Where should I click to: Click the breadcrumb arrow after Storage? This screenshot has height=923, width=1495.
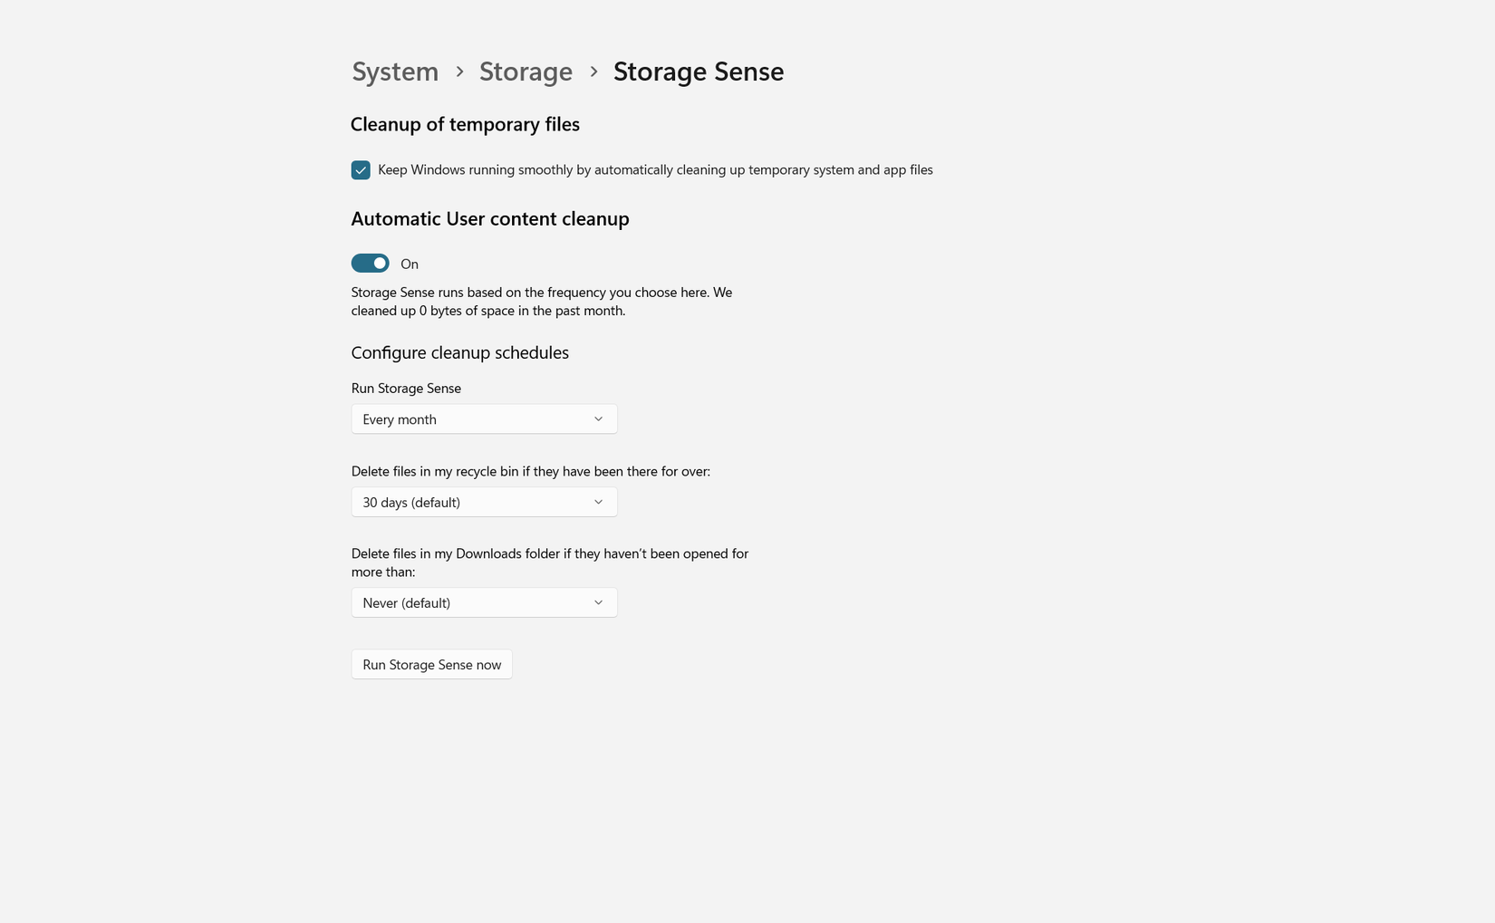click(x=593, y=71)
